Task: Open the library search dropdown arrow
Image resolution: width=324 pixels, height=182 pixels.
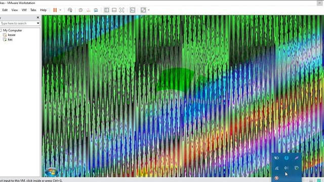Action: coord(38,23)
